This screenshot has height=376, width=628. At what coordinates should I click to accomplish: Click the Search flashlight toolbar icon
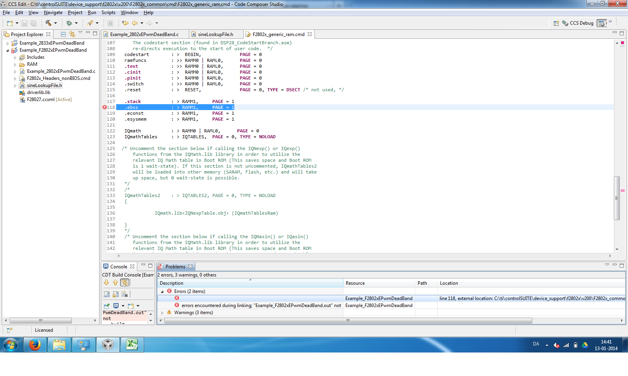pyautogui.click(x=90, y=23)
